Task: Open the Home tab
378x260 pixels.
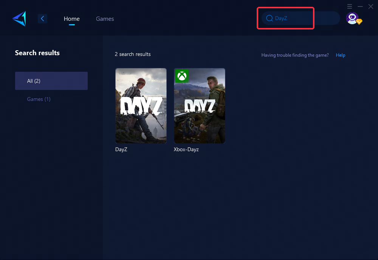Action: click(x=71, y=19)
